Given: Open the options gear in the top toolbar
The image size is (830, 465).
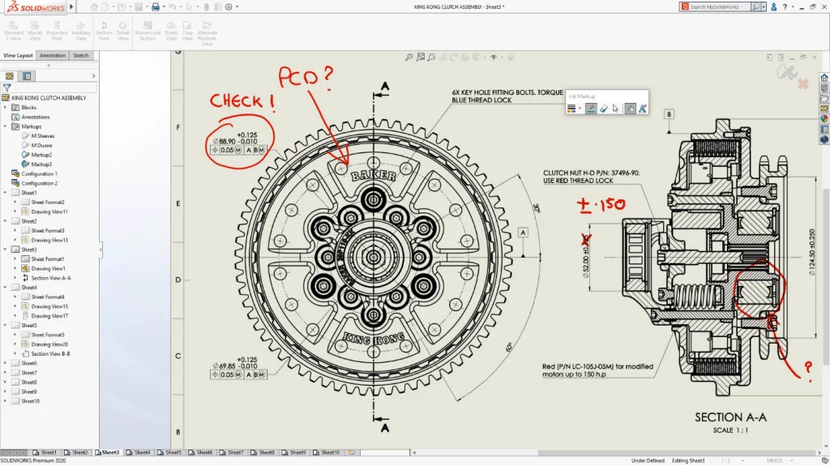Looking at the screenshot, I should pyautogui.click(x=228, y=6).
